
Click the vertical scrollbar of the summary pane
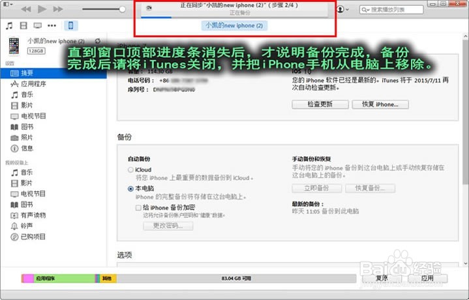click(466, 112)
